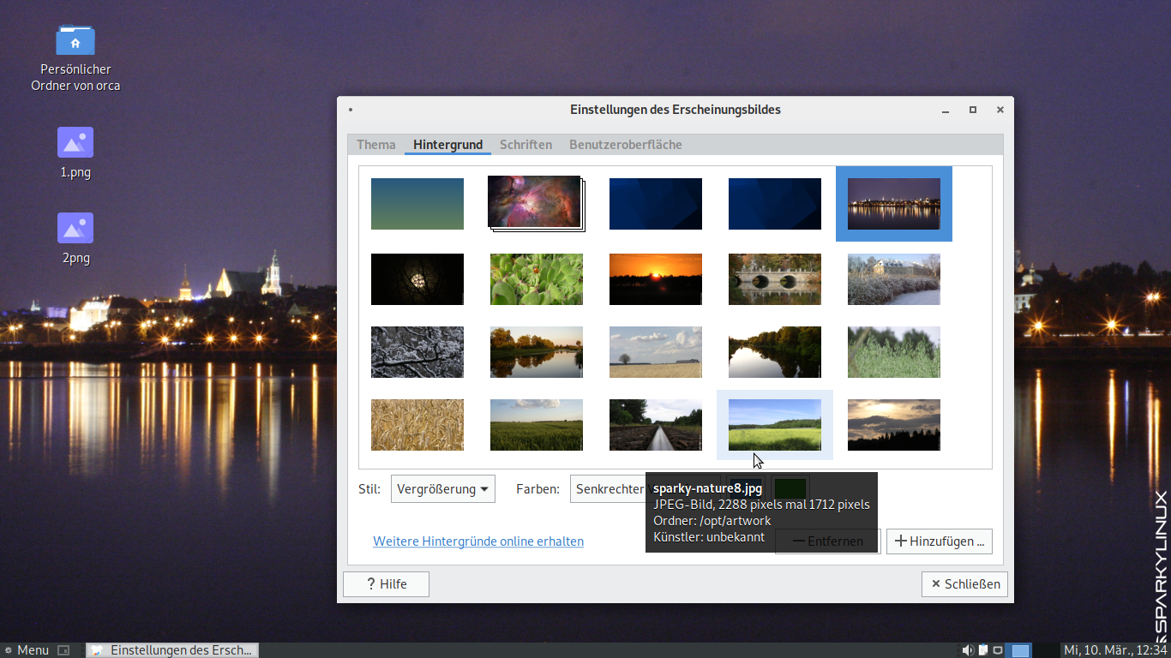The height and width of the screenshot is (658, 1171).
Task: Open the dark green color swatch
Action: coord(790,489)
